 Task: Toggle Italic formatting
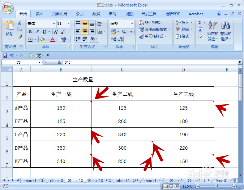coord(37,32)
